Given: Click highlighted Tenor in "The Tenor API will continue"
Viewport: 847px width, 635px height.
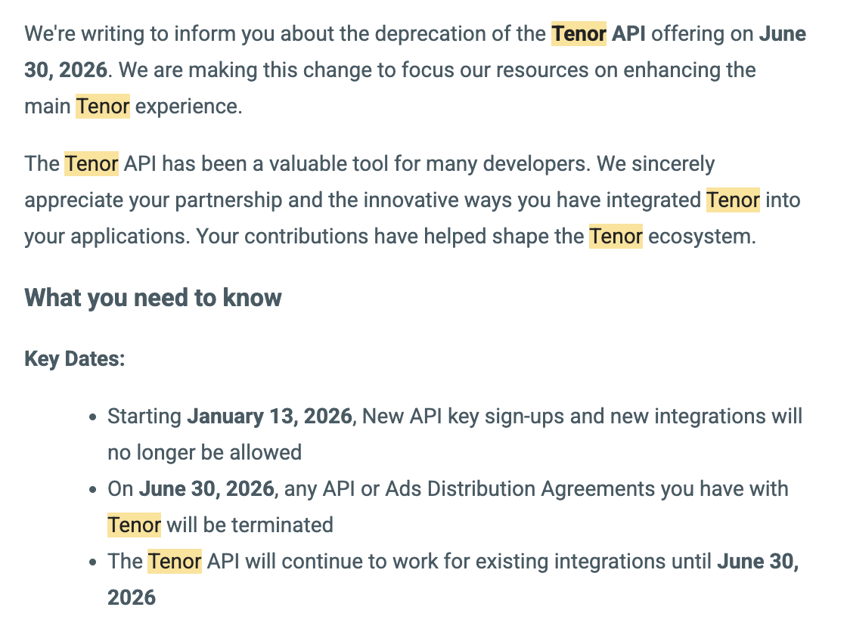Looking at the screenshot, I should [175, 562].
